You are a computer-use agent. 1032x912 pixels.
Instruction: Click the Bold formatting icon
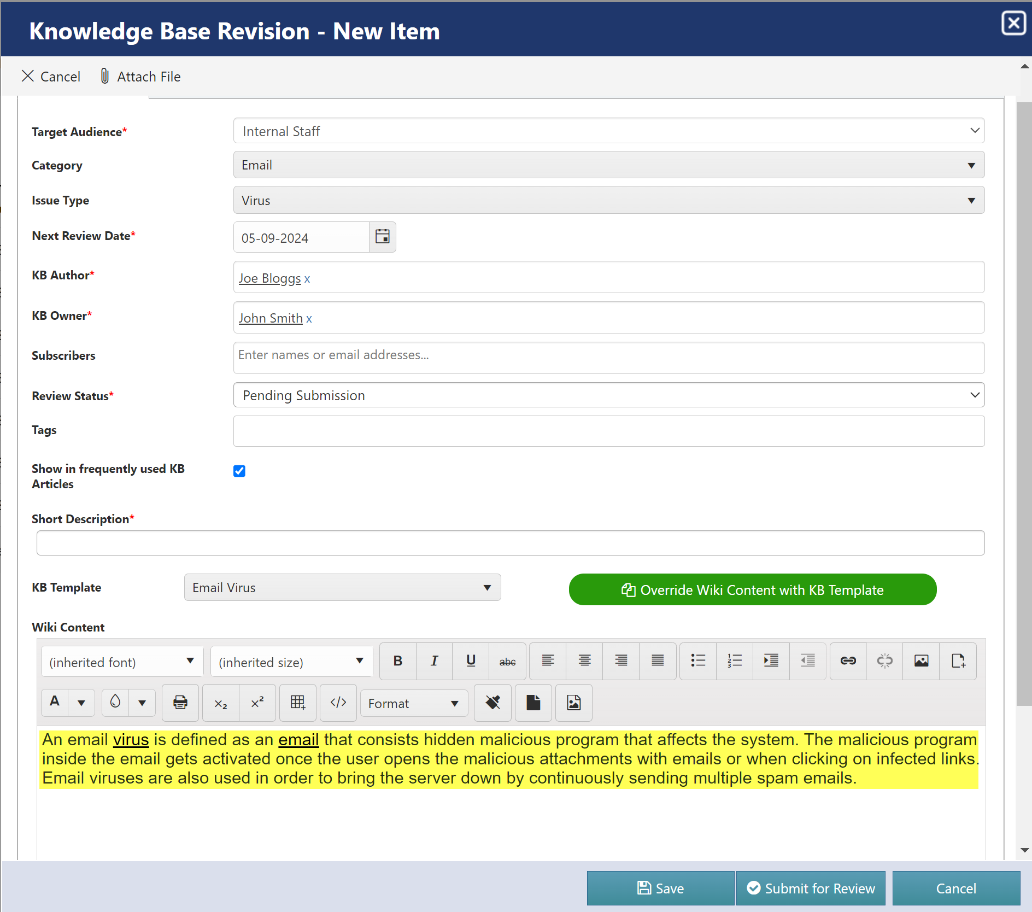click(397, 661)
